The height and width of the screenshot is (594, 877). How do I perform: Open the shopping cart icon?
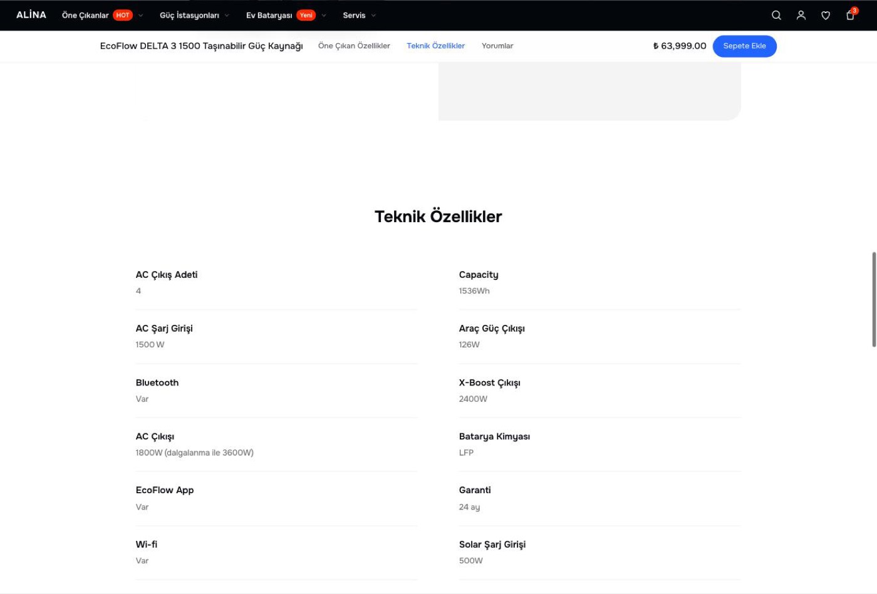point(850,15)
